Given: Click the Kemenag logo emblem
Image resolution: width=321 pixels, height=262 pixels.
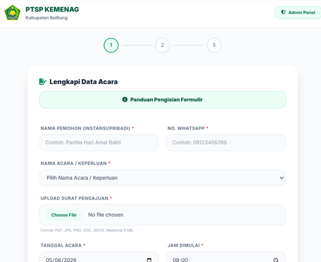Looking at the screenshot, I should coord(12,13).
